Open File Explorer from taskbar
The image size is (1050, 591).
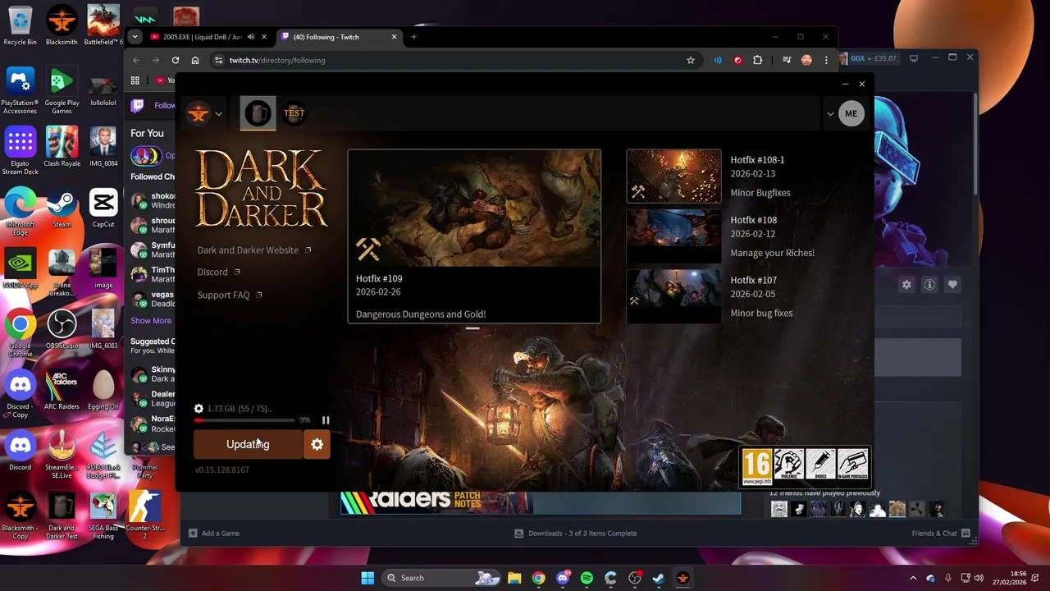514,578
